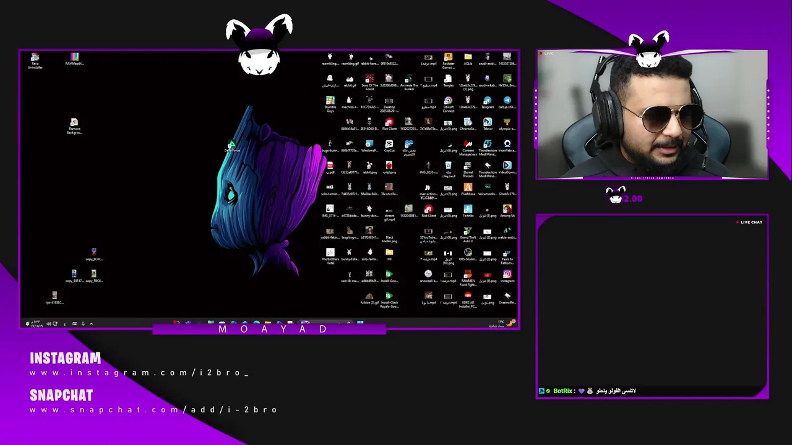
Task: Click the streamer webcam feed
Action: (x=652, y=115)
